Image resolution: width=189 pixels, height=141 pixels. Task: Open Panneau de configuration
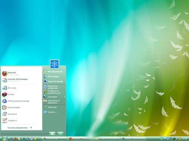point(54,87)
